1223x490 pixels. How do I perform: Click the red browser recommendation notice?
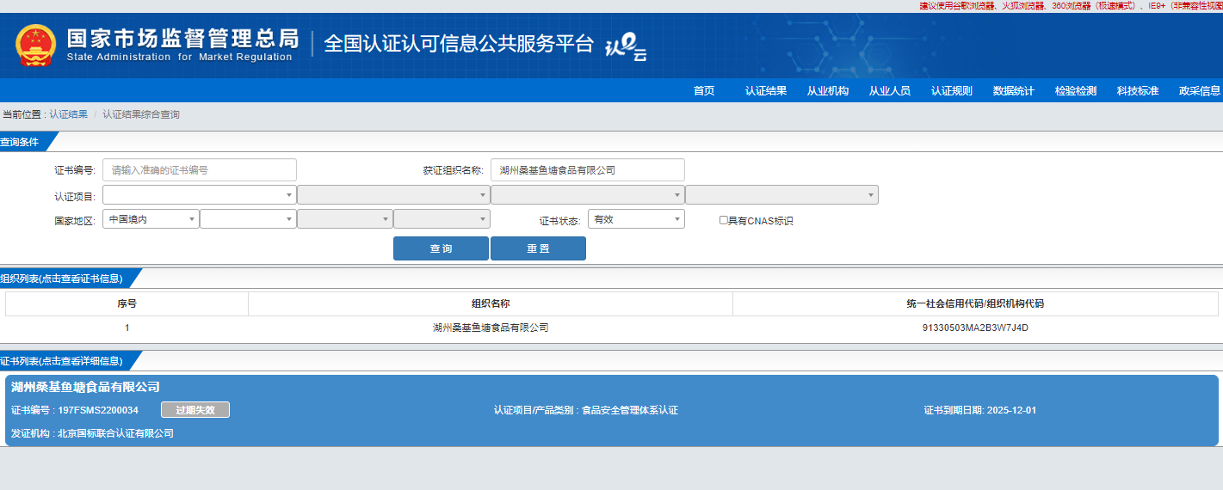[x=1071, y=5]
